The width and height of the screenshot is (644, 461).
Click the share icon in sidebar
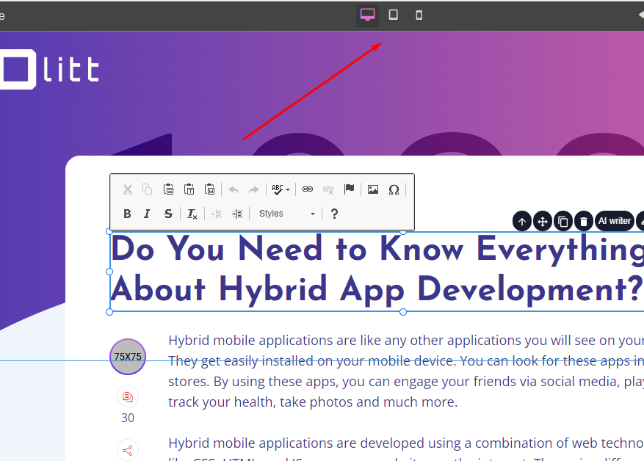(128, 450)
